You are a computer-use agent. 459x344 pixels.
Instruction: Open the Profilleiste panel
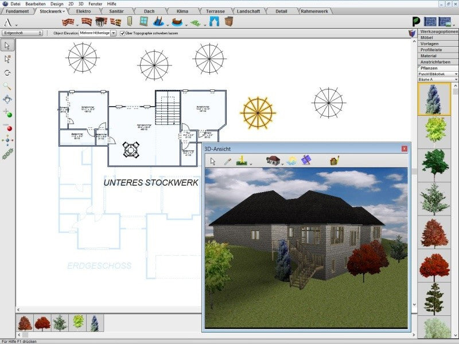point(438,50)
